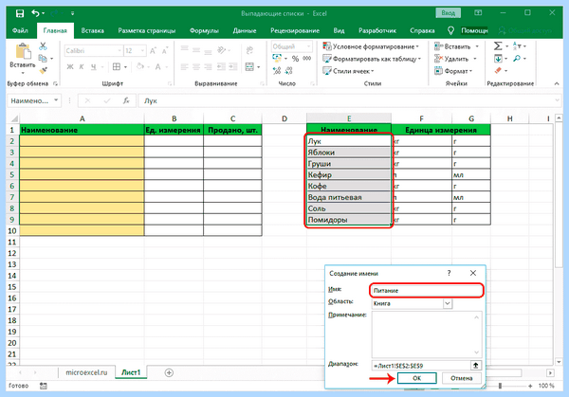The width and height of the screenshot is (569, 397).
Task: Click the Borders icon in font group
Action: pos(117,66)
